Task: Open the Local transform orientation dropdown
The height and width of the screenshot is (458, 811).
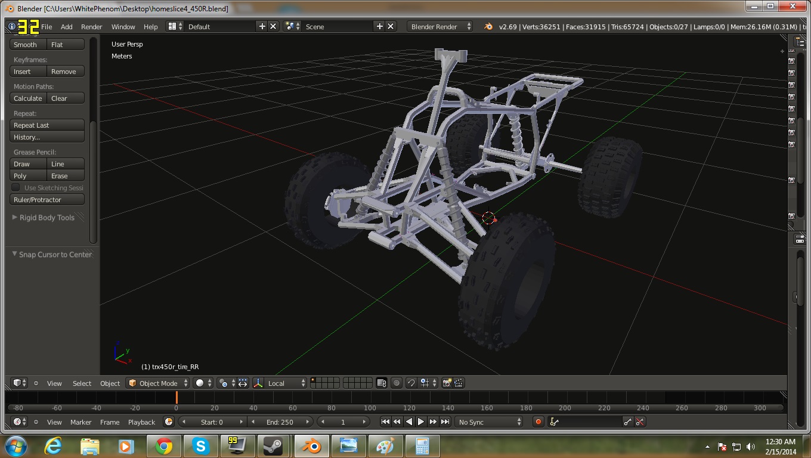Action: click(286, 383)
